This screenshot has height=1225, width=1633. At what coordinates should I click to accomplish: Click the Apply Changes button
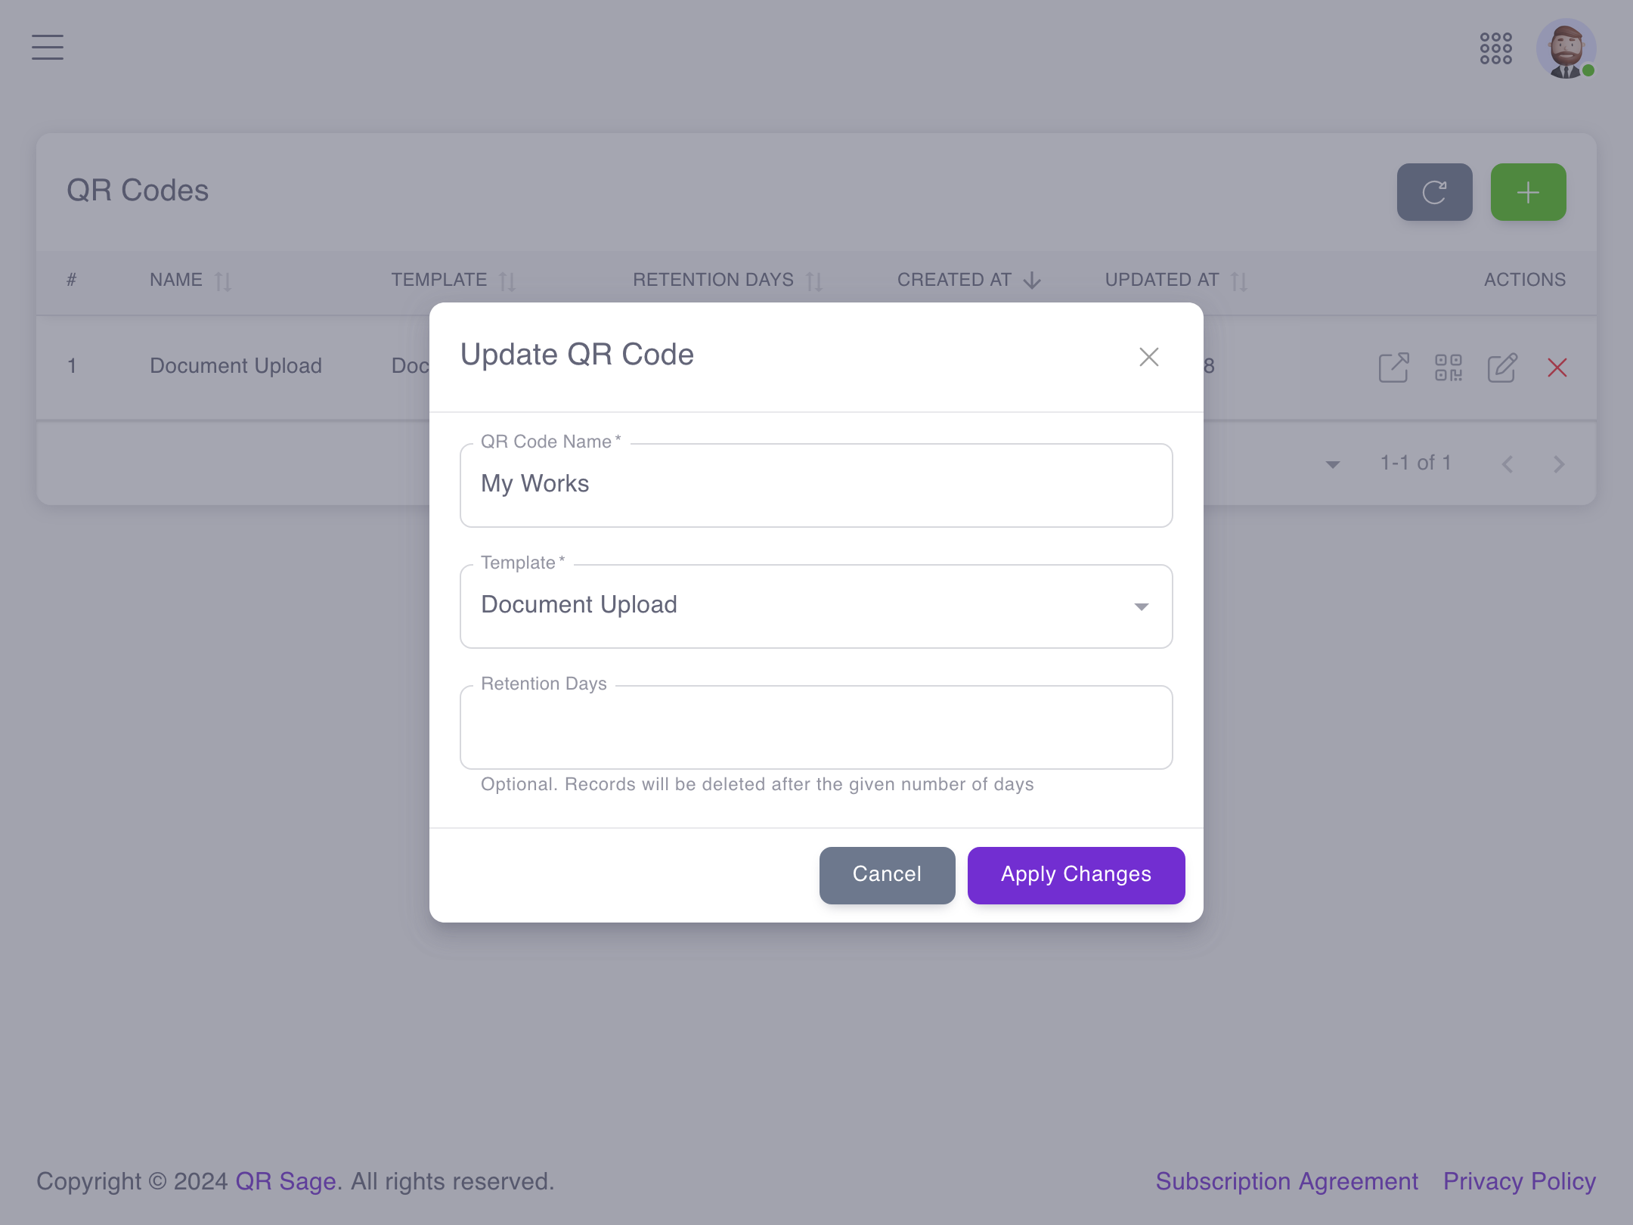click(1076, 875)
